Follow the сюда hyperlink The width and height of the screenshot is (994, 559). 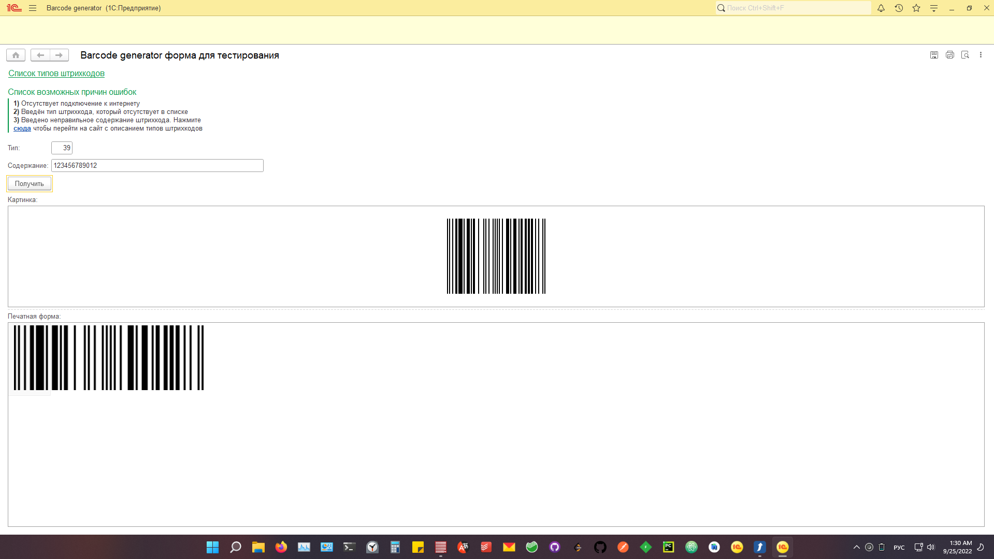pos(22,128)
